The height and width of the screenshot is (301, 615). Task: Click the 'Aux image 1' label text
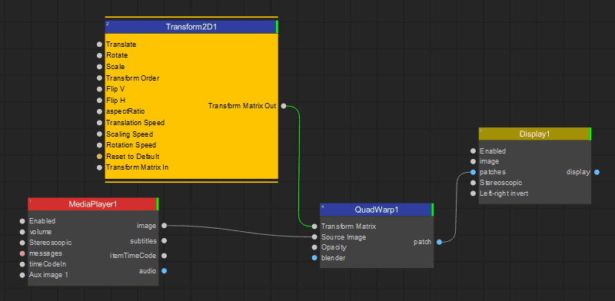[48, 275]
